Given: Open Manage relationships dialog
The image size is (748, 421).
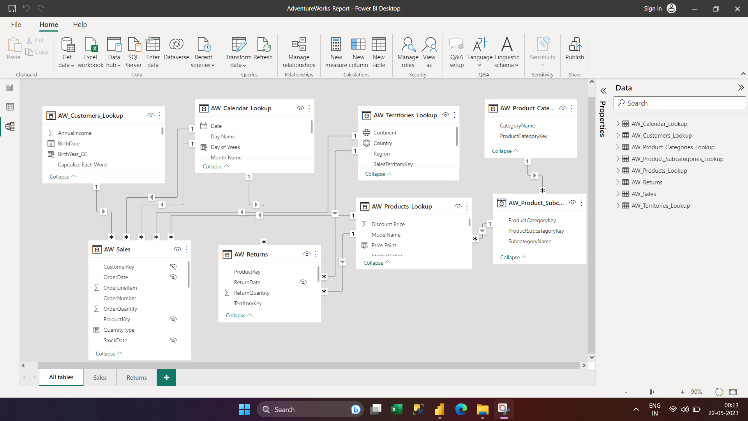Looking at the screenshot, I should [x=299, y=53].
